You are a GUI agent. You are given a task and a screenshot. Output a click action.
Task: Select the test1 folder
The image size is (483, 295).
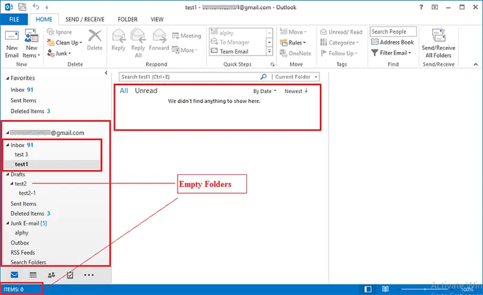pos(21,164)
